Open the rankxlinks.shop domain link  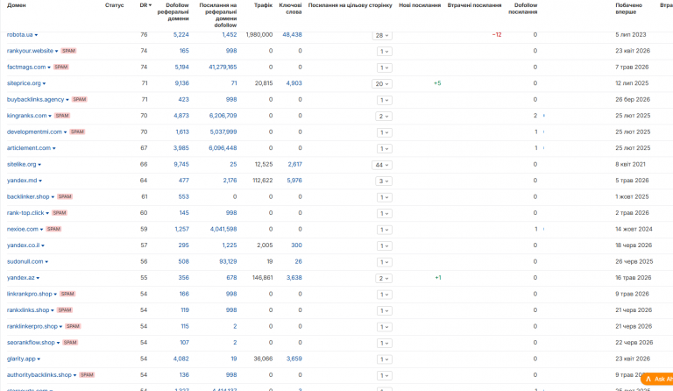click(x=28, y=310)
